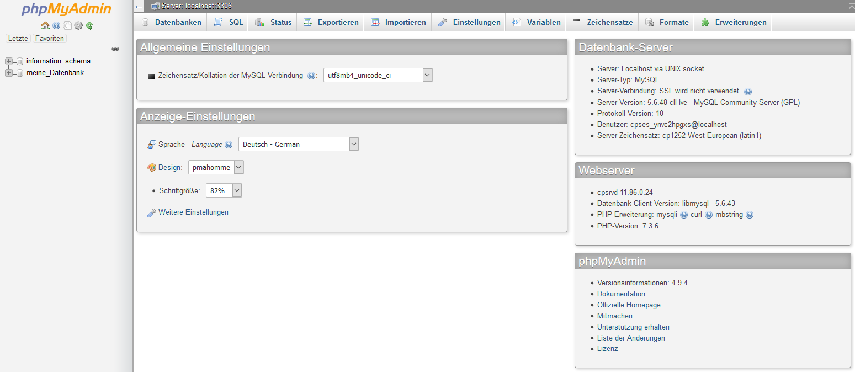This screenshot has width=855, height=372.
Task: Open navigation settings gear icon
Action: click(x=78, y=25)
